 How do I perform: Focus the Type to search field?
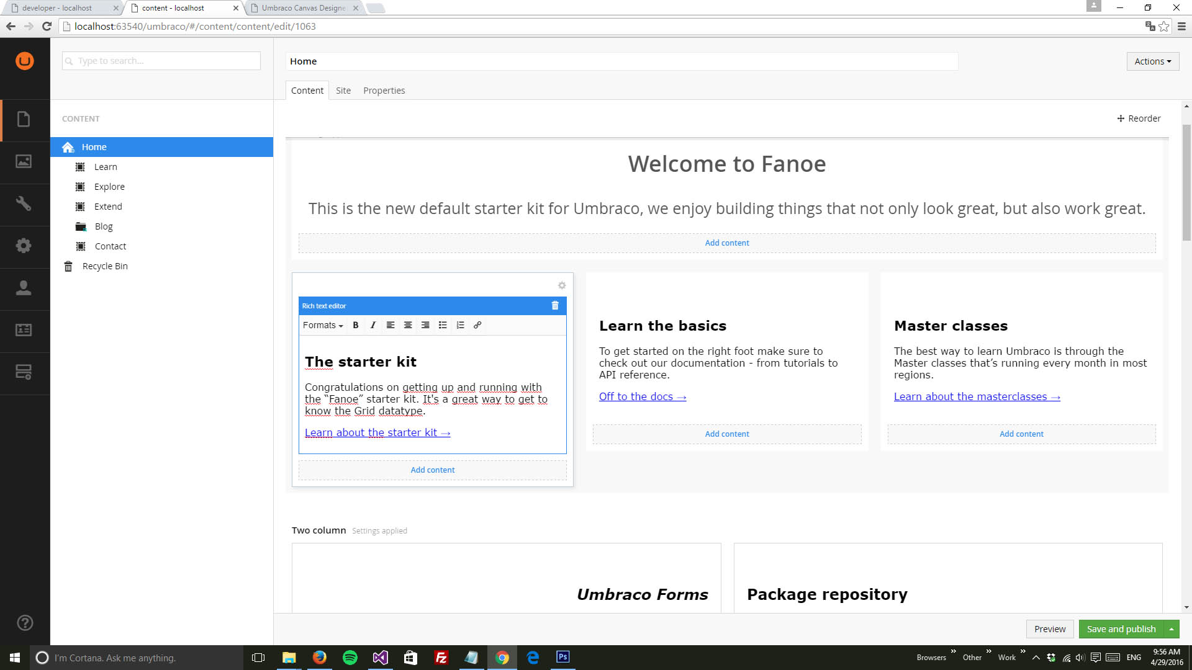click(x=161, y=61)
